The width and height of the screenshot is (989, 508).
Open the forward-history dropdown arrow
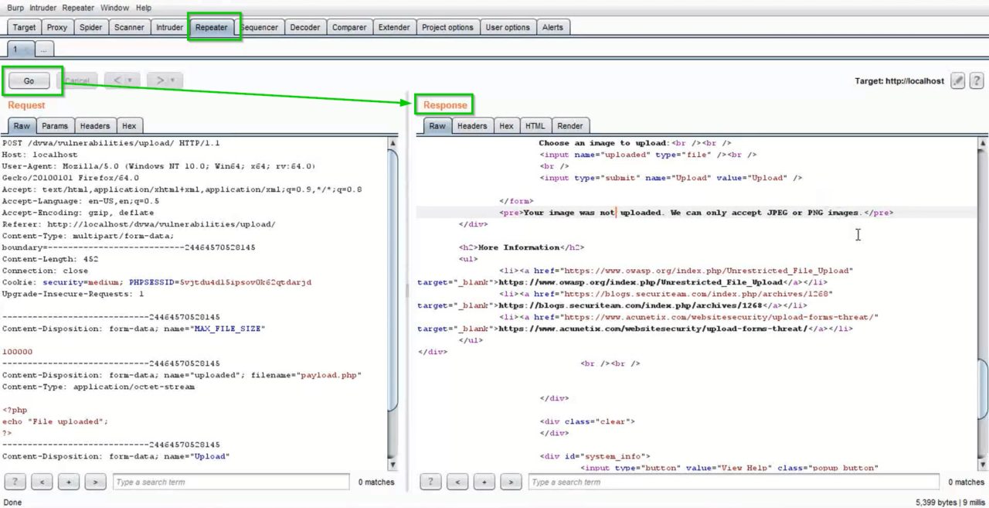[172, 80]
